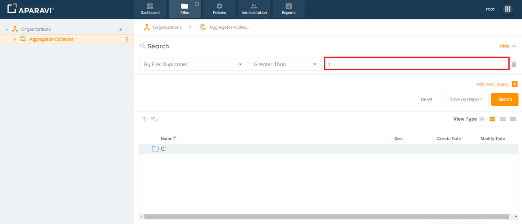Click the search value input field

click(416, 64)
